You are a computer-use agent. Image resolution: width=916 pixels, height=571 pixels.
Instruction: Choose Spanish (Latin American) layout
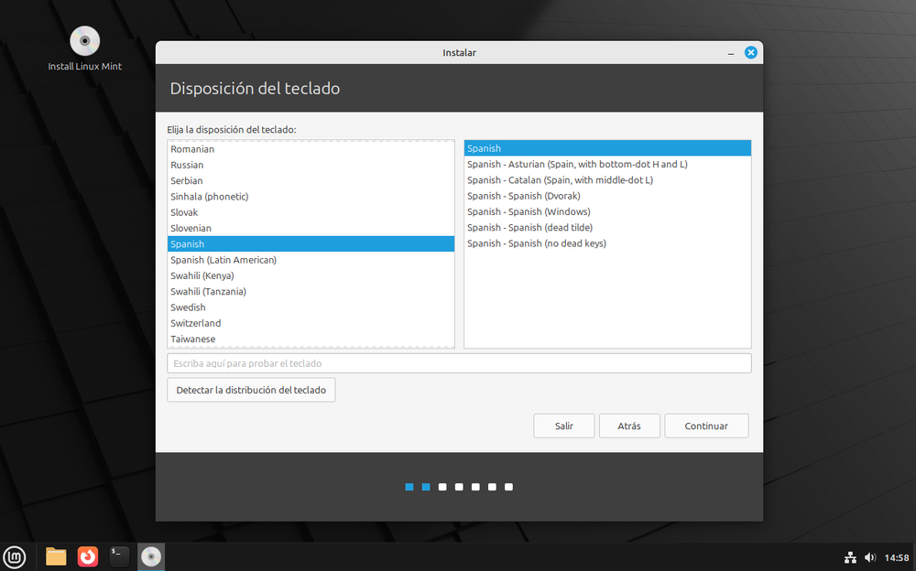224,259
